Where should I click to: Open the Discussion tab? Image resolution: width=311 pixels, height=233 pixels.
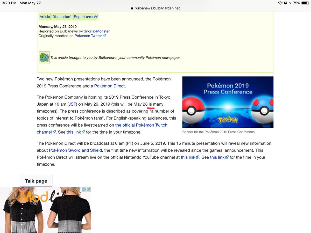[62, 17]
